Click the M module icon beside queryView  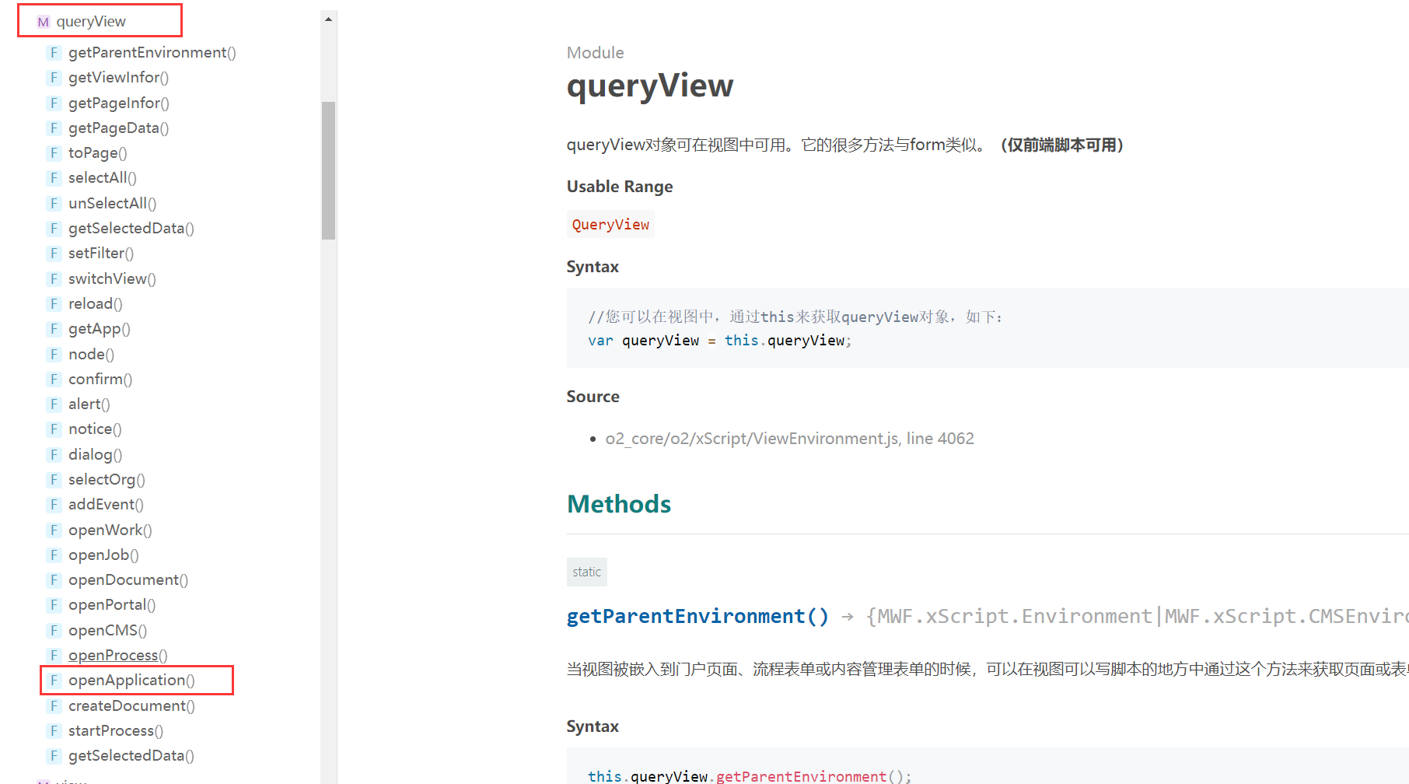point(43,22)
